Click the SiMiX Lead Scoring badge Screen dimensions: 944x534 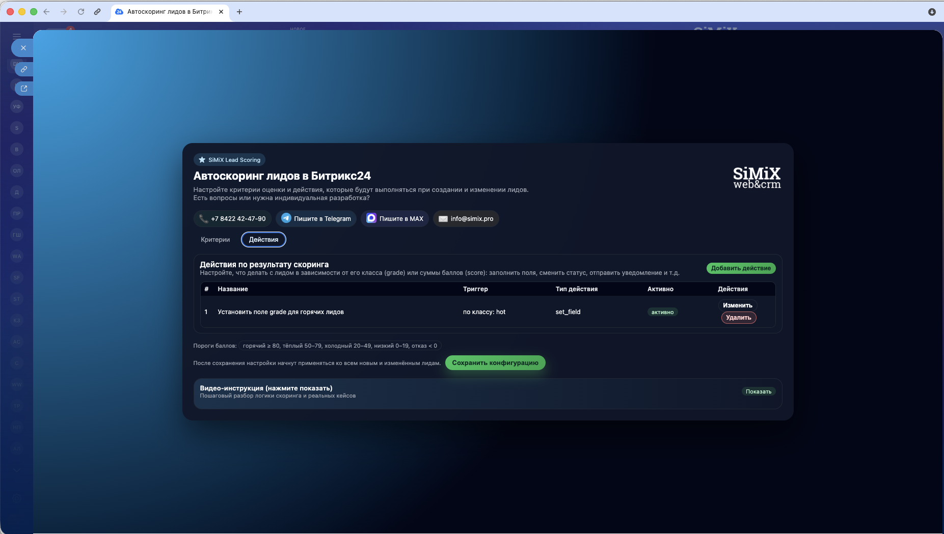pos(229,160)
